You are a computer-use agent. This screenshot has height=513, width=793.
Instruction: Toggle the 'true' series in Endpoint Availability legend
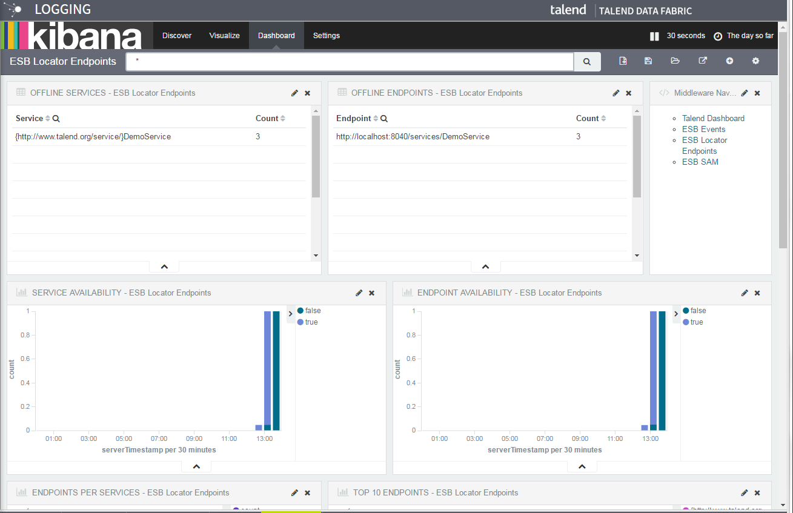point(696,322)
